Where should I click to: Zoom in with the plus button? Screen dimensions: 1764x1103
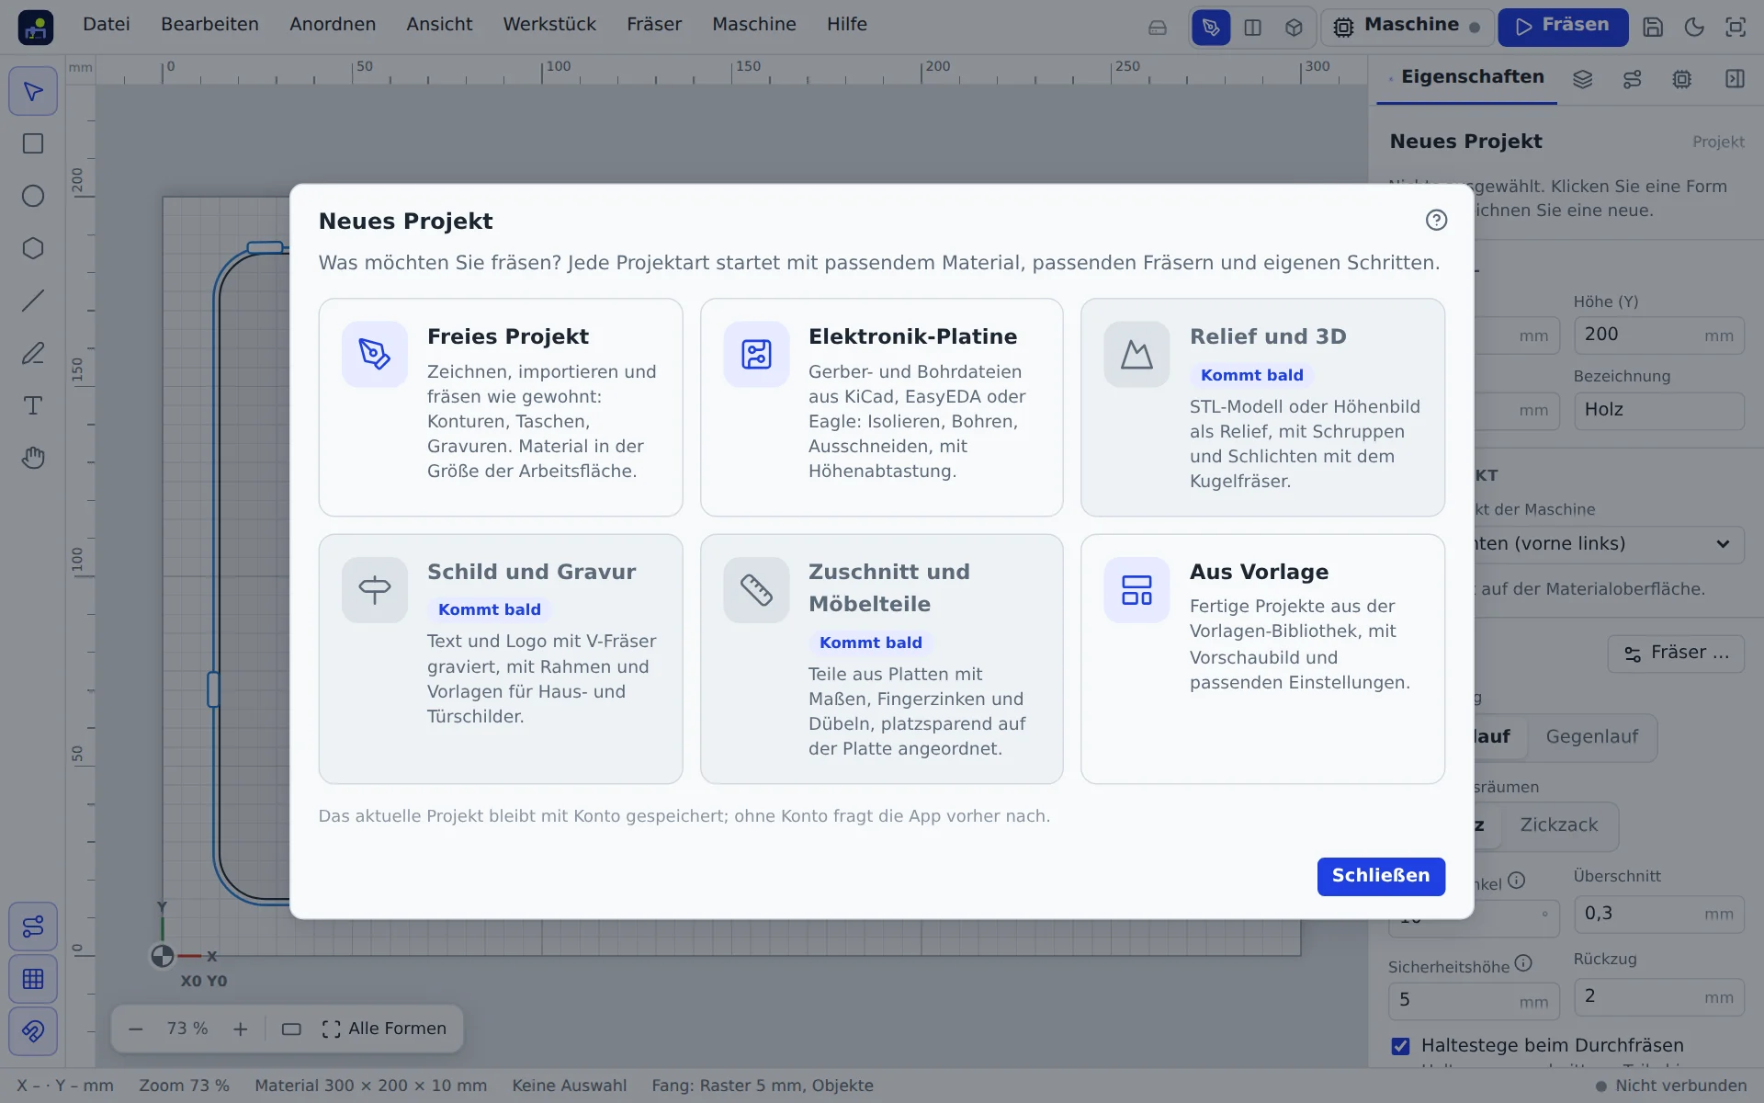pyautogui.click(x=241, y=1029)
